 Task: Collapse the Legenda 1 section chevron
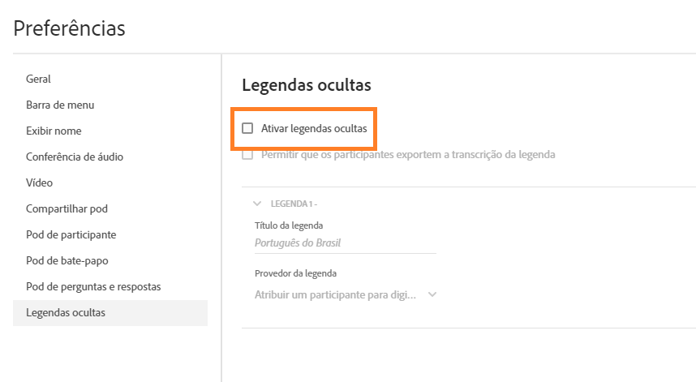(x=257, y=204)
